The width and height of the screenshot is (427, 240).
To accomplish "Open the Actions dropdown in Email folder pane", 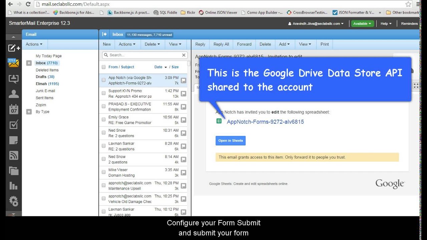I will (x=34, y=44).
